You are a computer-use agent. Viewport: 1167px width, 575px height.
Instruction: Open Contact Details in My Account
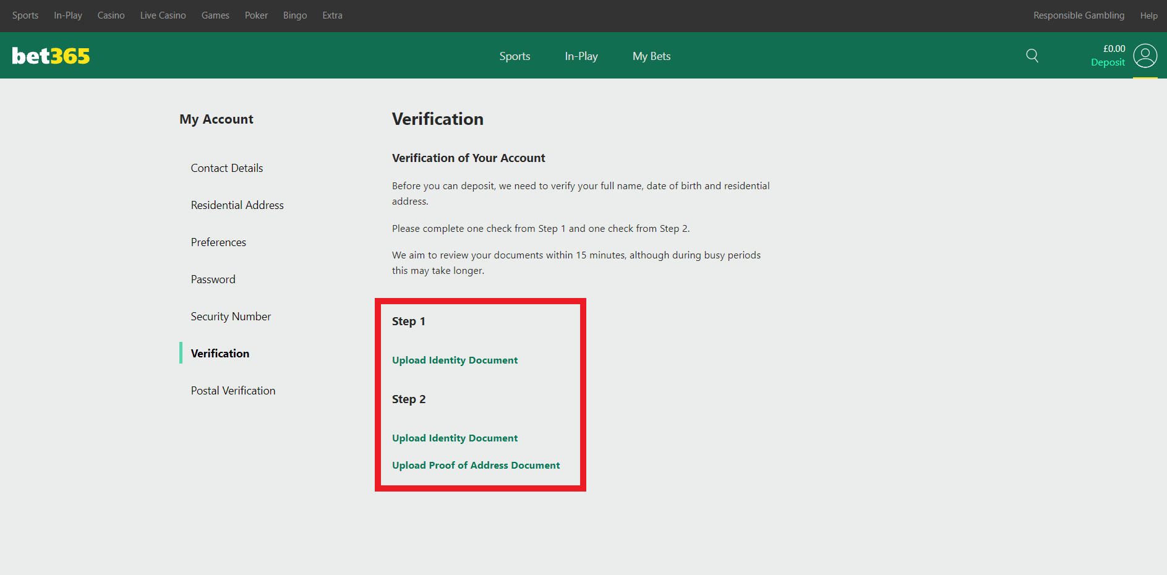coord(227,168)
